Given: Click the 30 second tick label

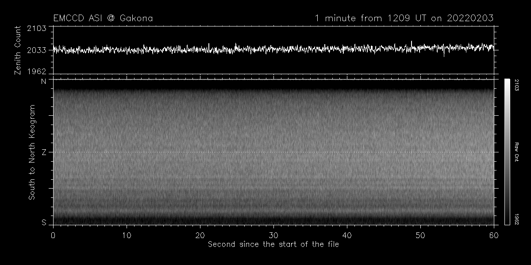Looking at the screenshot, I should [273, 235].
